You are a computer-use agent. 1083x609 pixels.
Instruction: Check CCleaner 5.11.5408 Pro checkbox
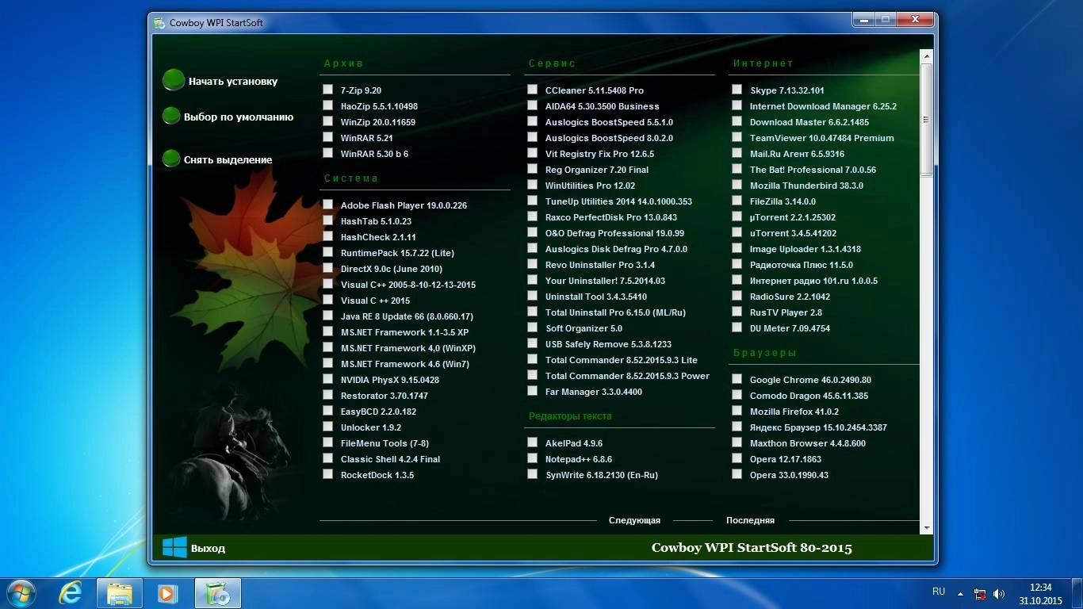click(x=533, y=90)
